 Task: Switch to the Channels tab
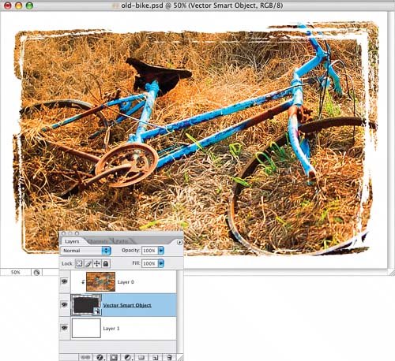click(97, 241)
